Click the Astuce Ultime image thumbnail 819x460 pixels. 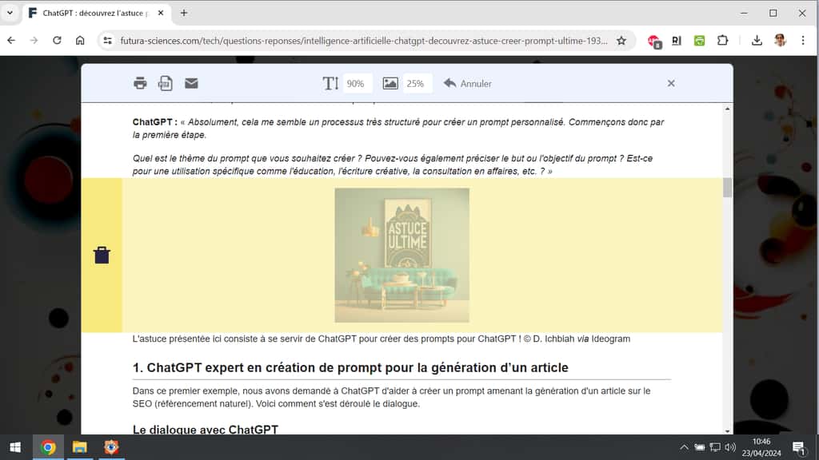[402, 255]
